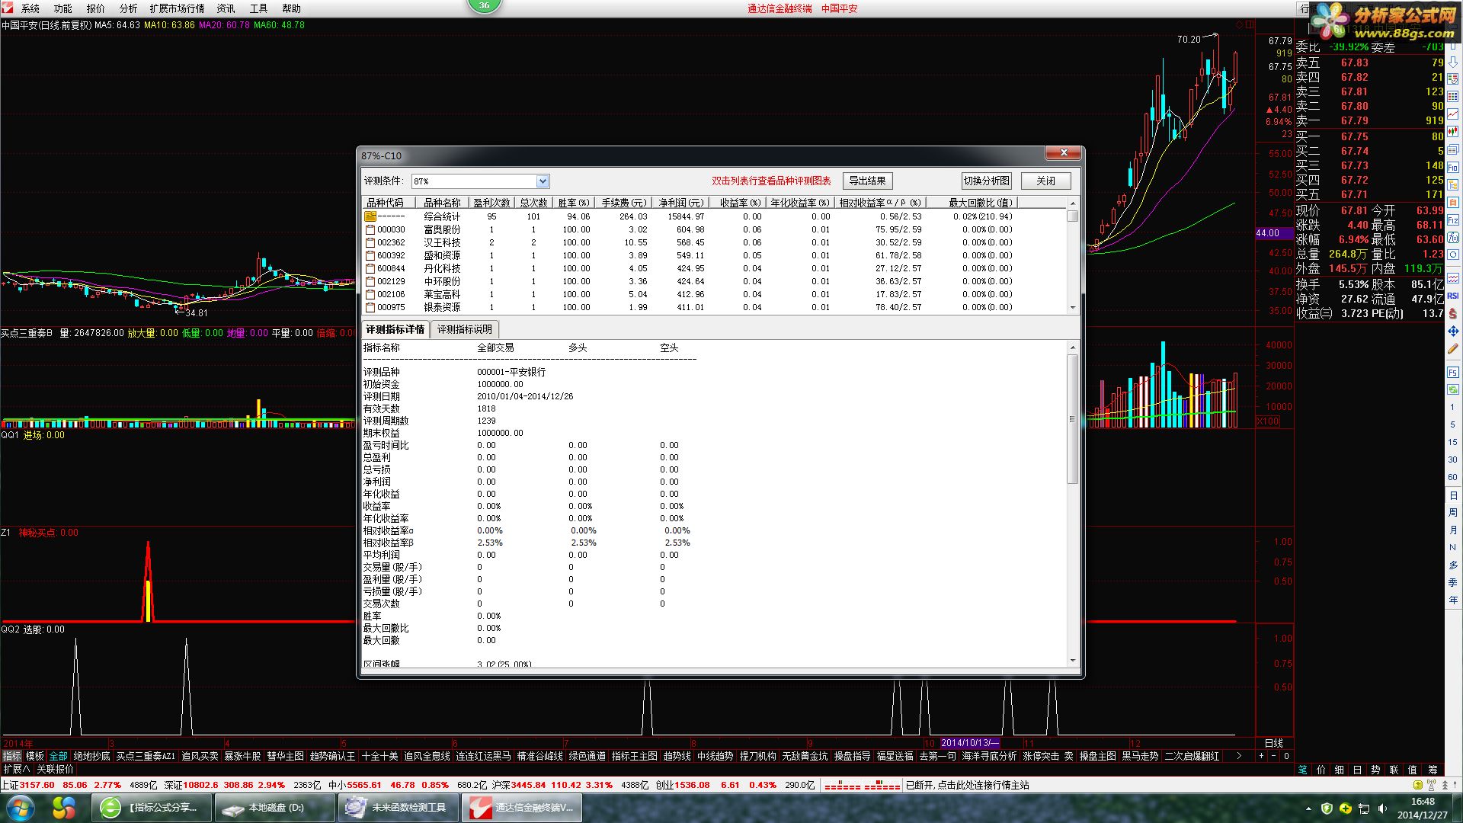Select the 中环股份 002129 row
This screenshot has height=823, width=1463.
(715, 281)
